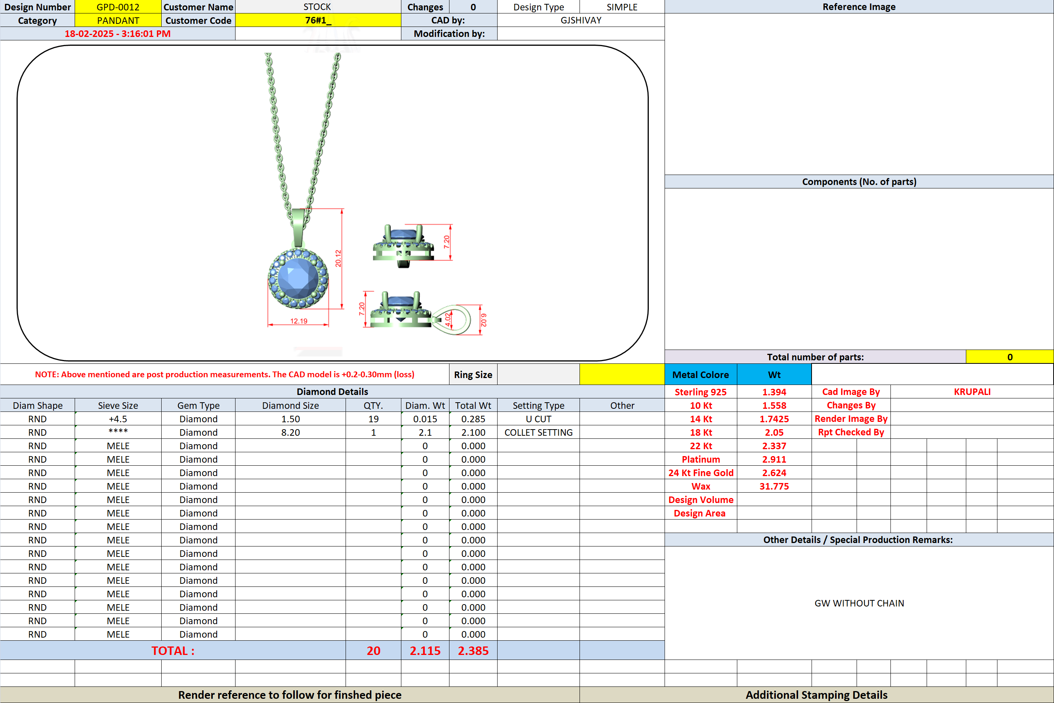Screen dimensions: 1054x703
Task: Click the 12.19 width dimension label
Action: click(299, 321)
